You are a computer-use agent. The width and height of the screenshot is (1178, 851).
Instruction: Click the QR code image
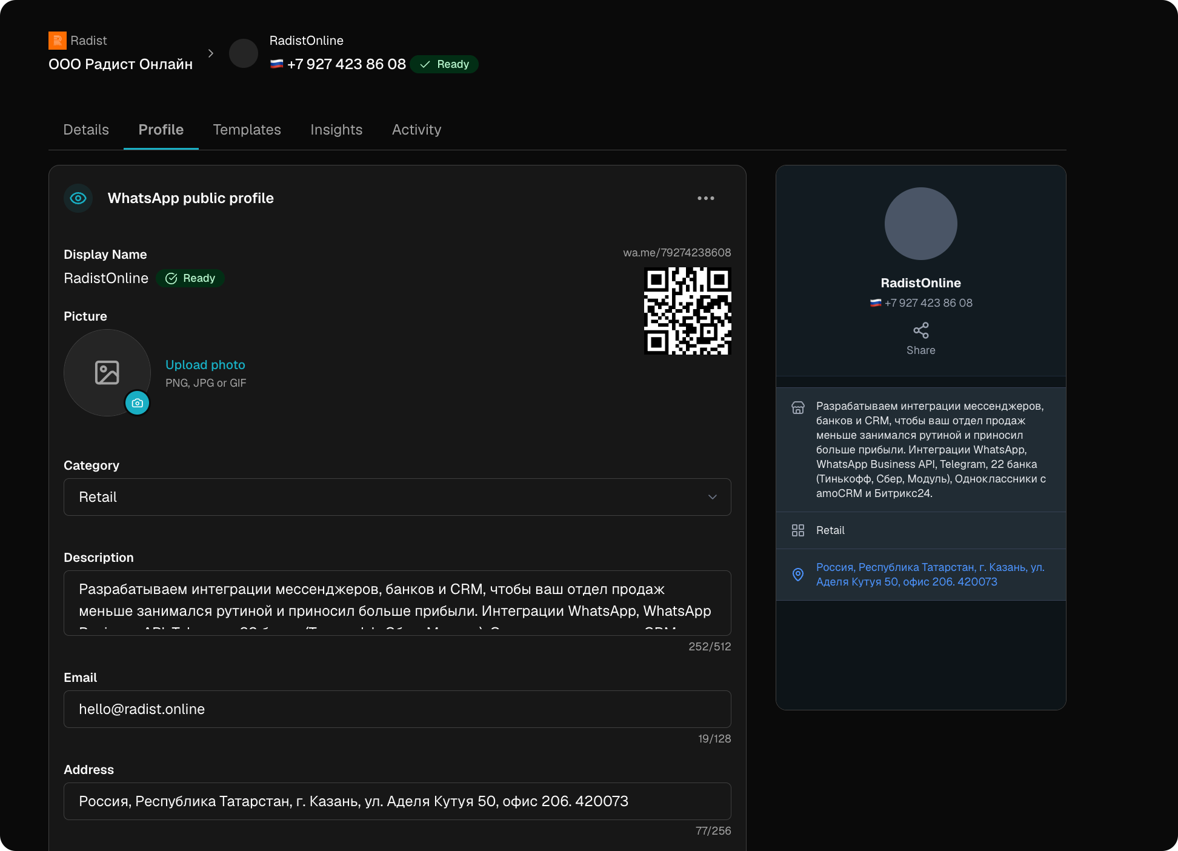687,310
